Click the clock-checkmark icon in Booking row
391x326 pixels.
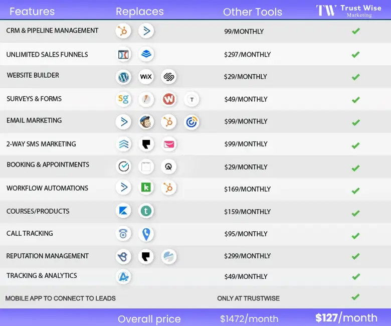point(123,167)
